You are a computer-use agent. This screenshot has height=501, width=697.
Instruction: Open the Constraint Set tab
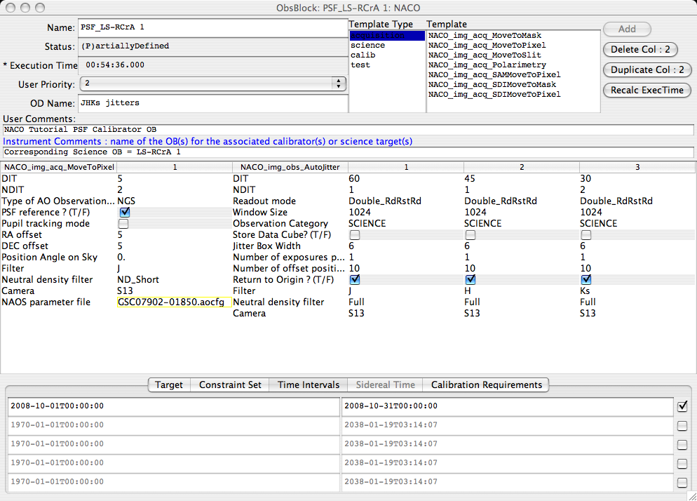click(x=230, y=385)
